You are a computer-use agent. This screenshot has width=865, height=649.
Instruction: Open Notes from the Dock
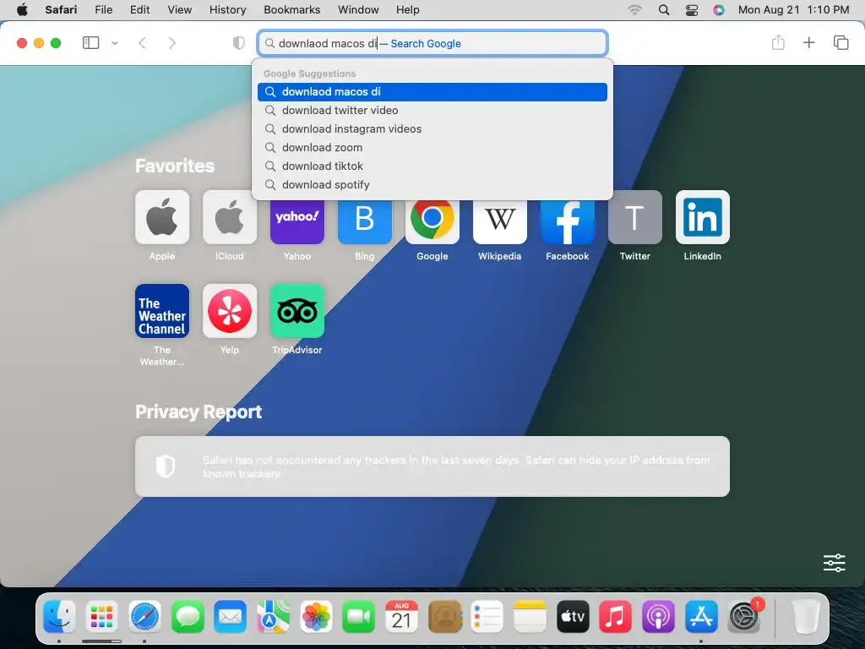[x=530, y=616]
